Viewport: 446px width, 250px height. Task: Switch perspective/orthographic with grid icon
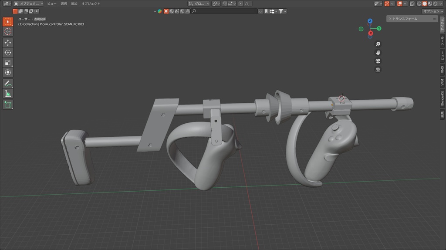(x=378, y=70)
